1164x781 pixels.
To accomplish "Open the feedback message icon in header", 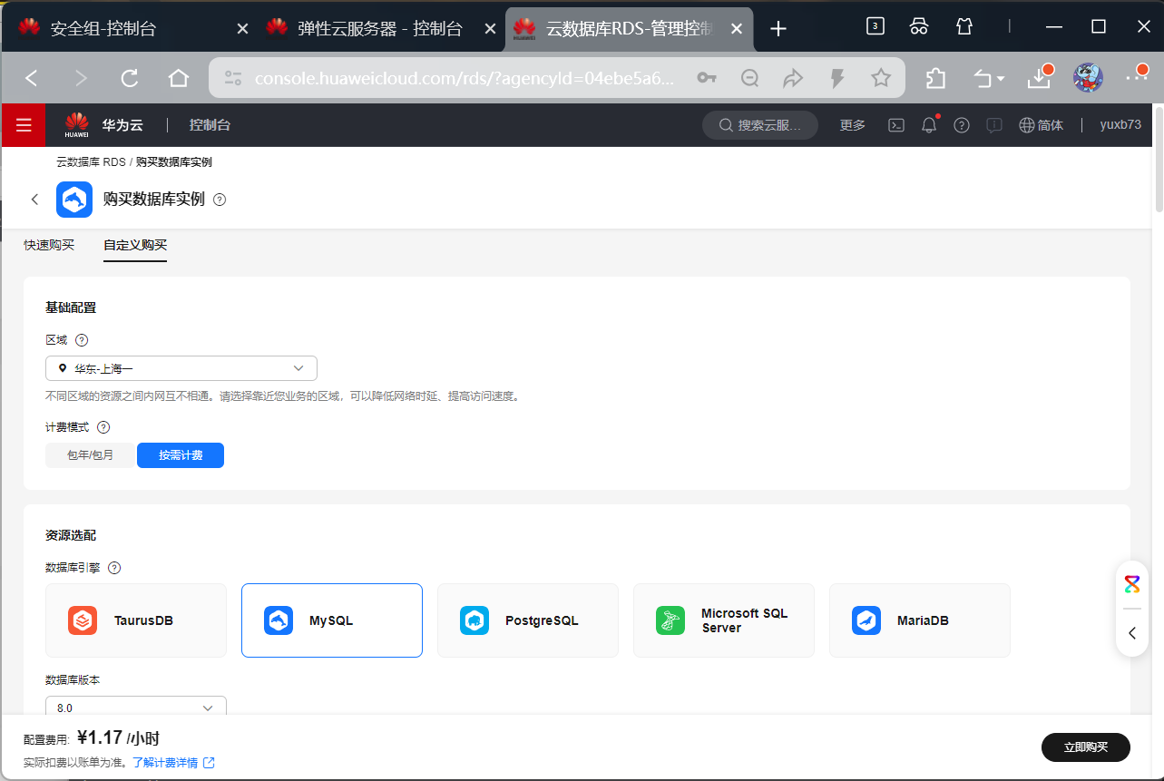I will coord(994,125).
